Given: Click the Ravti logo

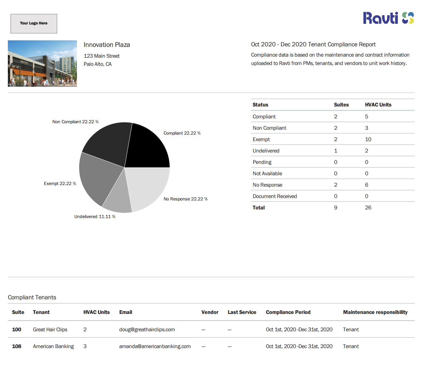Looking at the screenshot, I should pyautogui.click(x=389, y=18).
